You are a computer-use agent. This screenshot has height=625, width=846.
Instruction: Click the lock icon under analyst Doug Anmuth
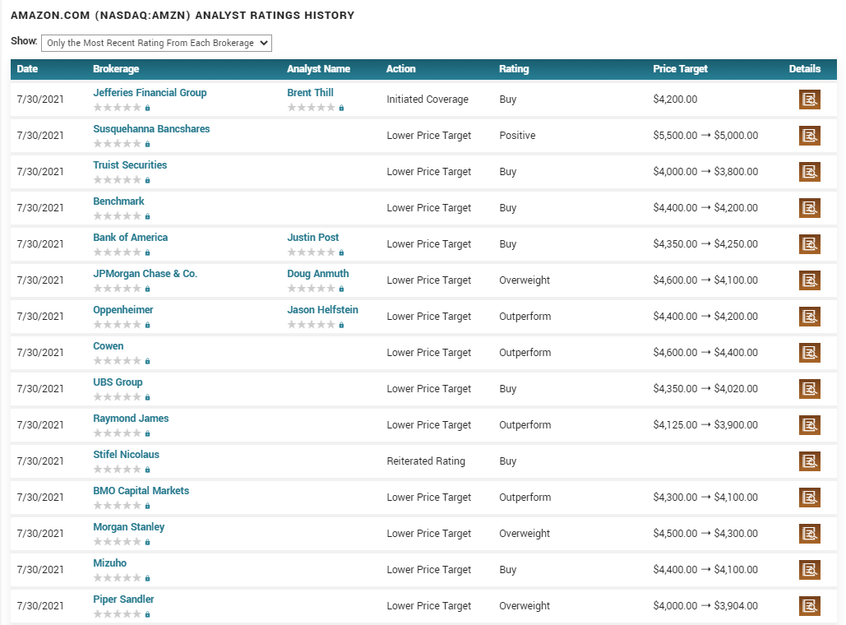pos(341,289)
